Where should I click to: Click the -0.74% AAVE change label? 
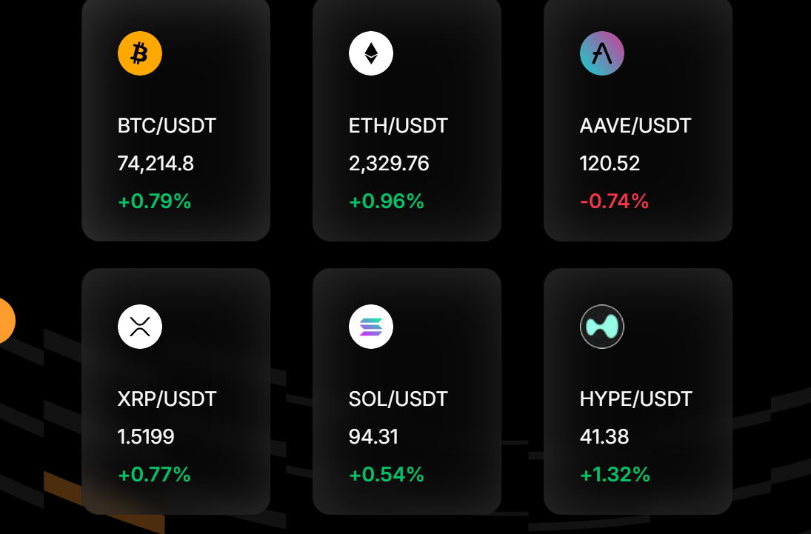point(613,201)
